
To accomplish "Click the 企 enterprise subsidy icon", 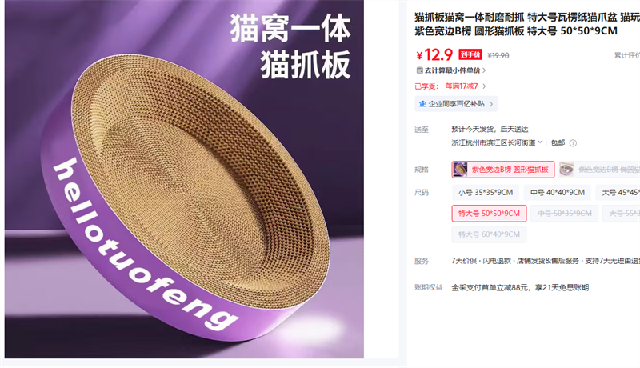I will [x=422, y=104].
